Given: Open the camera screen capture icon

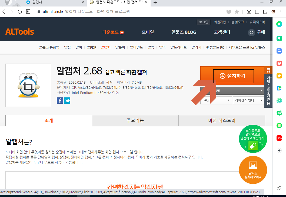Looking at the screenshot, I should pyautogui.click(x=249, y=12).
